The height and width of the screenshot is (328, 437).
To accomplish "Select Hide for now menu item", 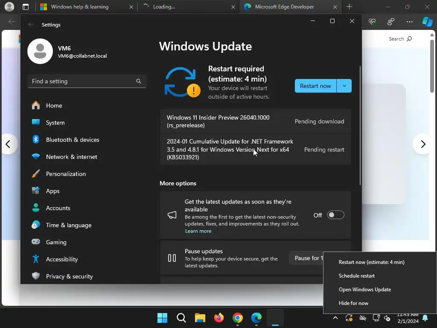I will tap(353, 303).
